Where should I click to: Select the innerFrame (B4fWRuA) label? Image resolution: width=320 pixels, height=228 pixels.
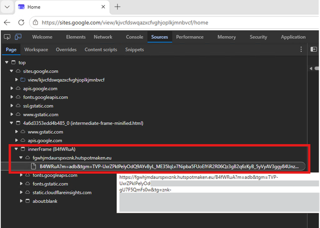52,149
